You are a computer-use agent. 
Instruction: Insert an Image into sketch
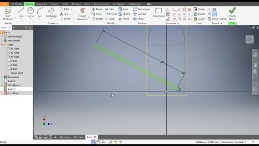(199, 9)
